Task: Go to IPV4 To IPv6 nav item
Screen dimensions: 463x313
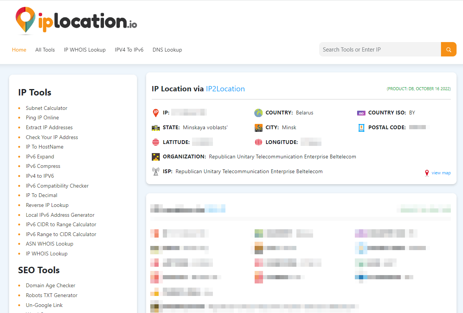Action: (x=129, y=50)
